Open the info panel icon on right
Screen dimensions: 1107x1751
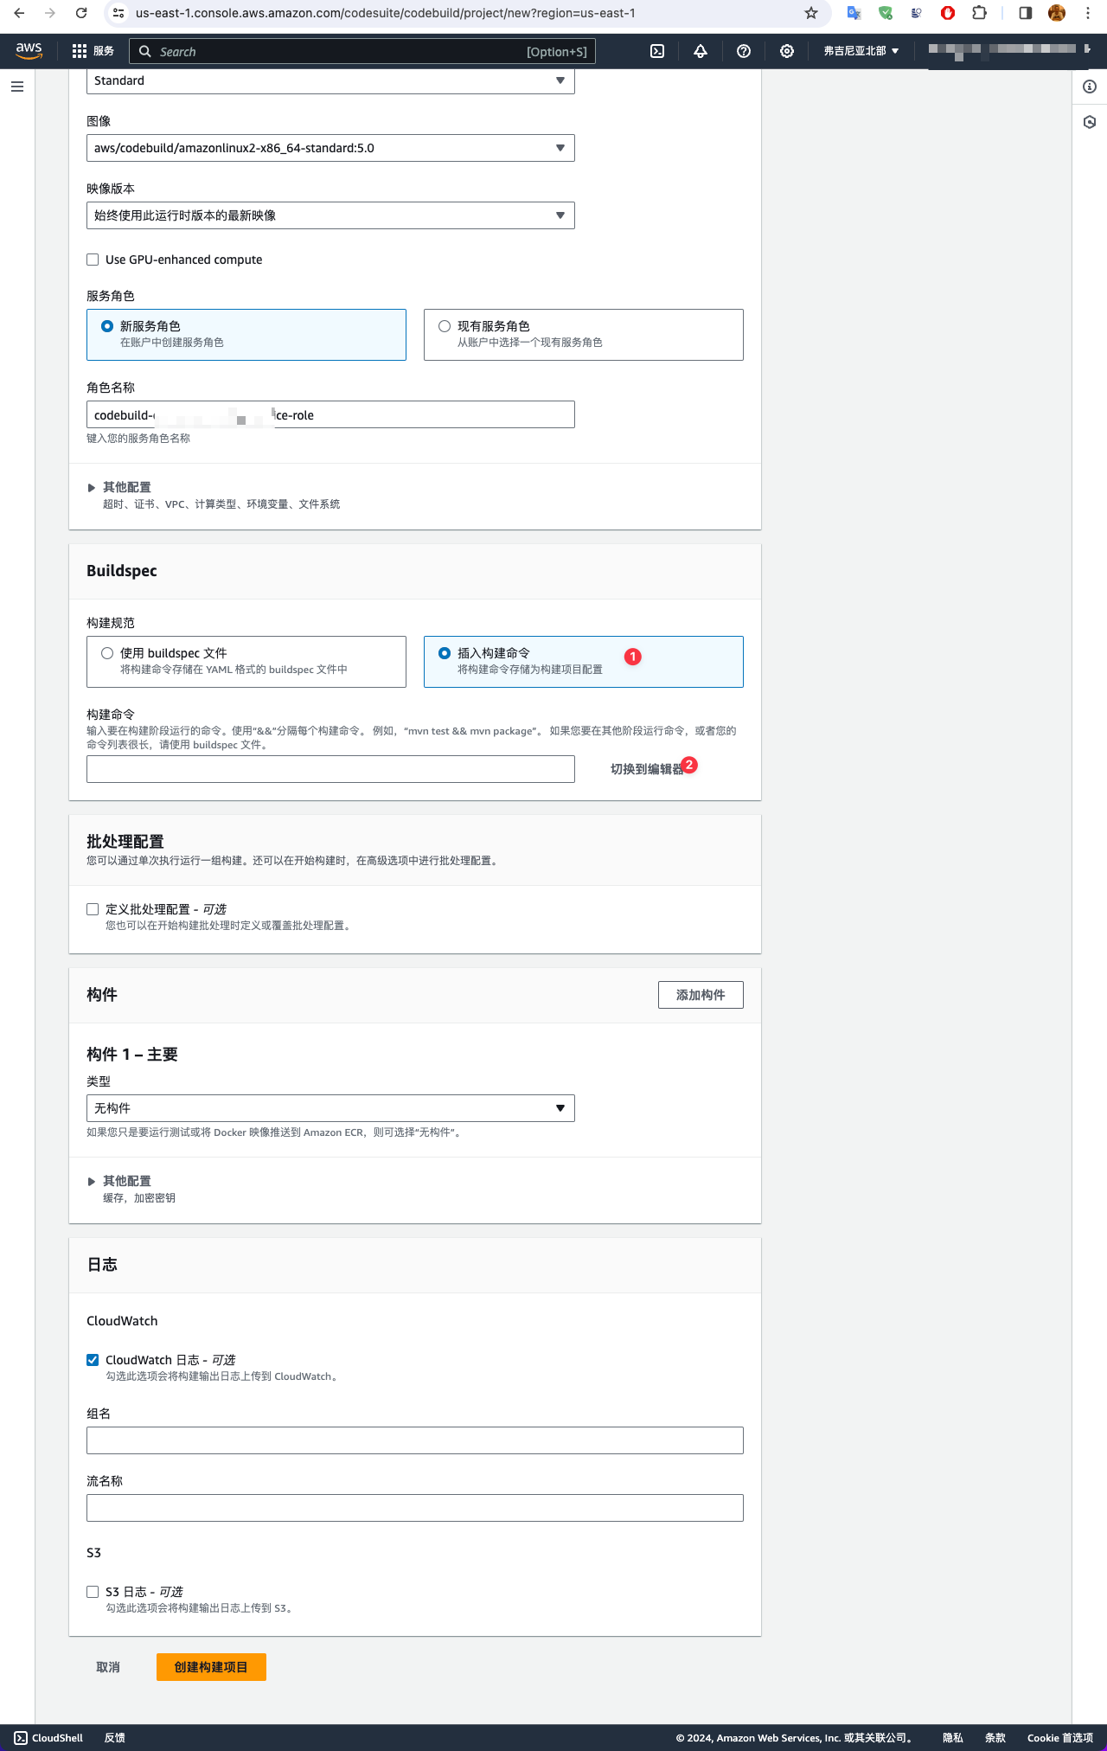pyautogui.click(x=1090, y=87)
